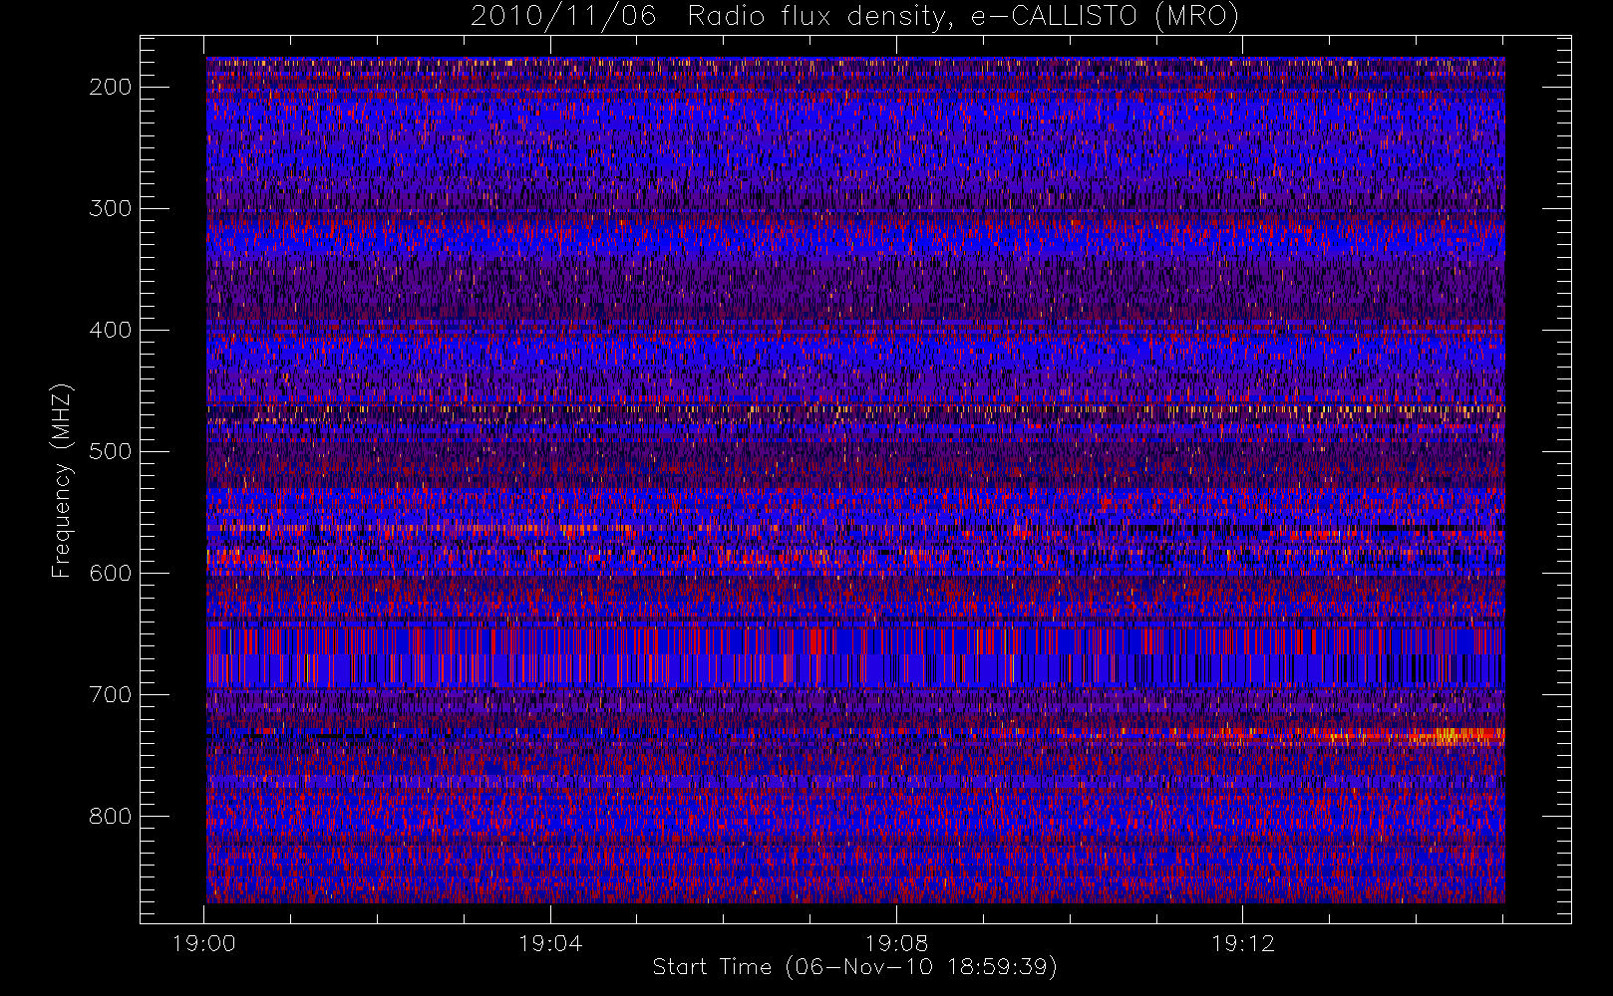Click the 300 frequency tick label

click(111, 208)
